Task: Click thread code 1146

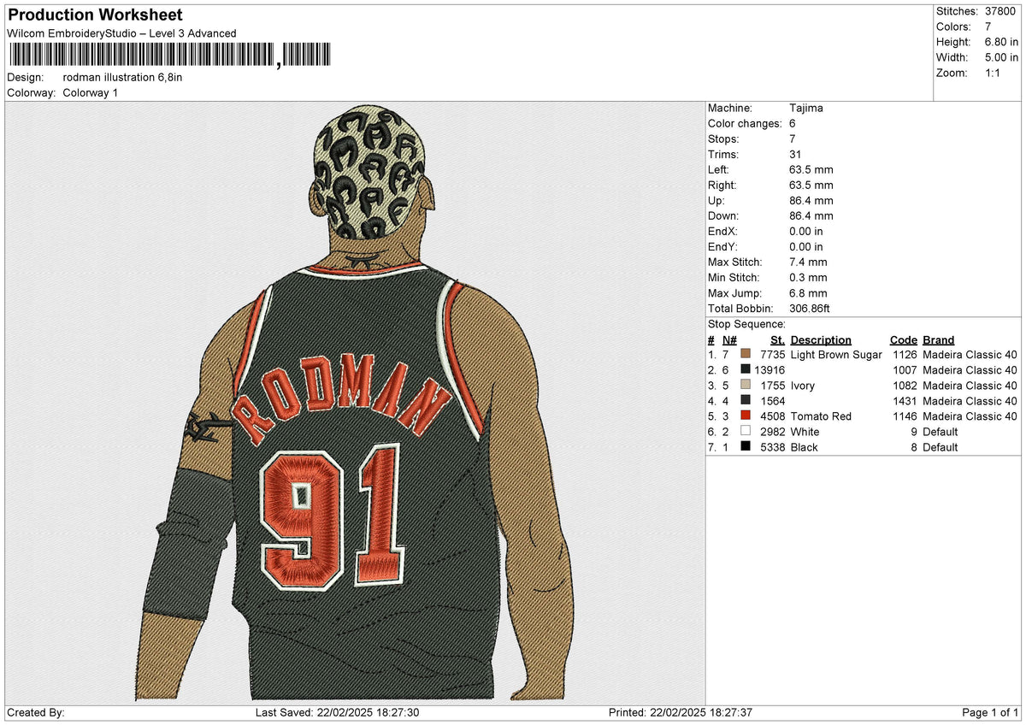Action: [905, 416]
